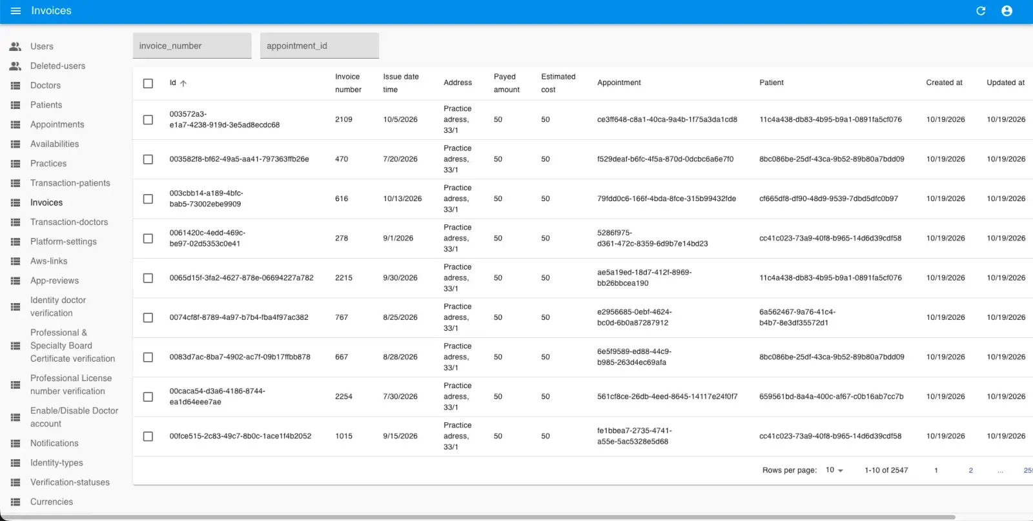Click the list icon beside Notifications
Image resolution: width=1033 pixels, height=521 pixels.
[15, 443]
